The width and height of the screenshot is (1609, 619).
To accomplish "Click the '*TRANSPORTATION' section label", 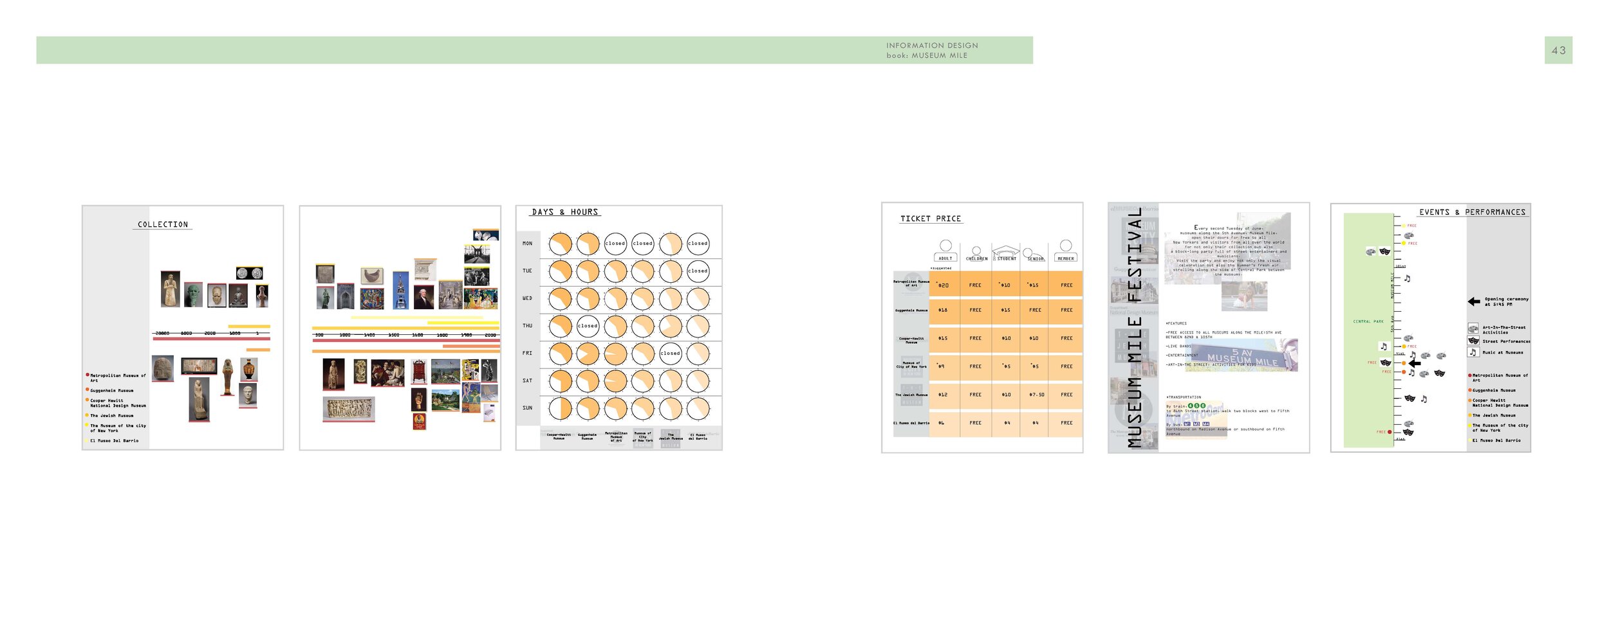I will point(1183,397).
